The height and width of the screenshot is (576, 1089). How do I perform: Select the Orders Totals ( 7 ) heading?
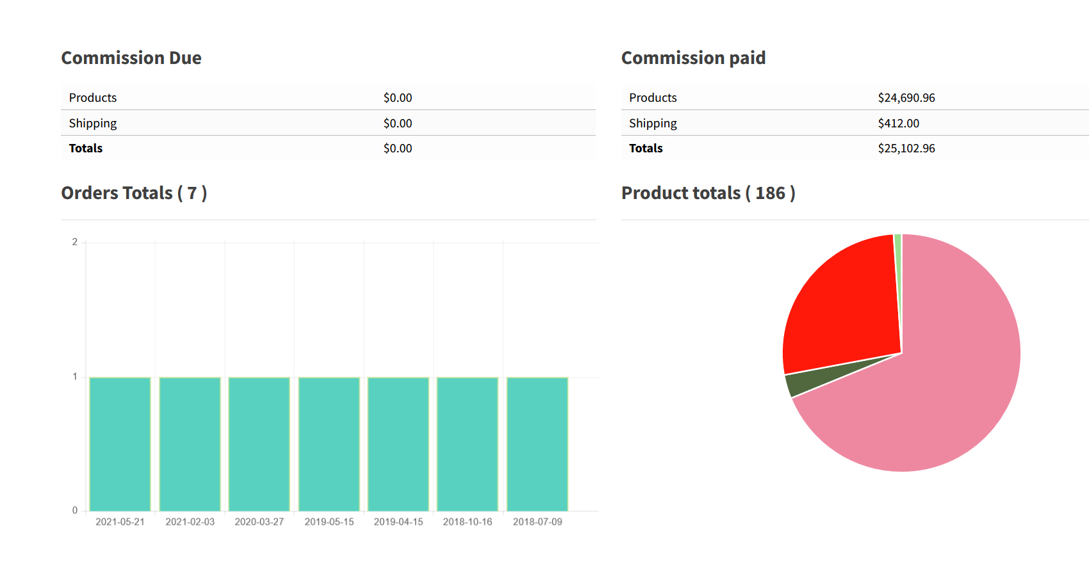click(134, 193)
